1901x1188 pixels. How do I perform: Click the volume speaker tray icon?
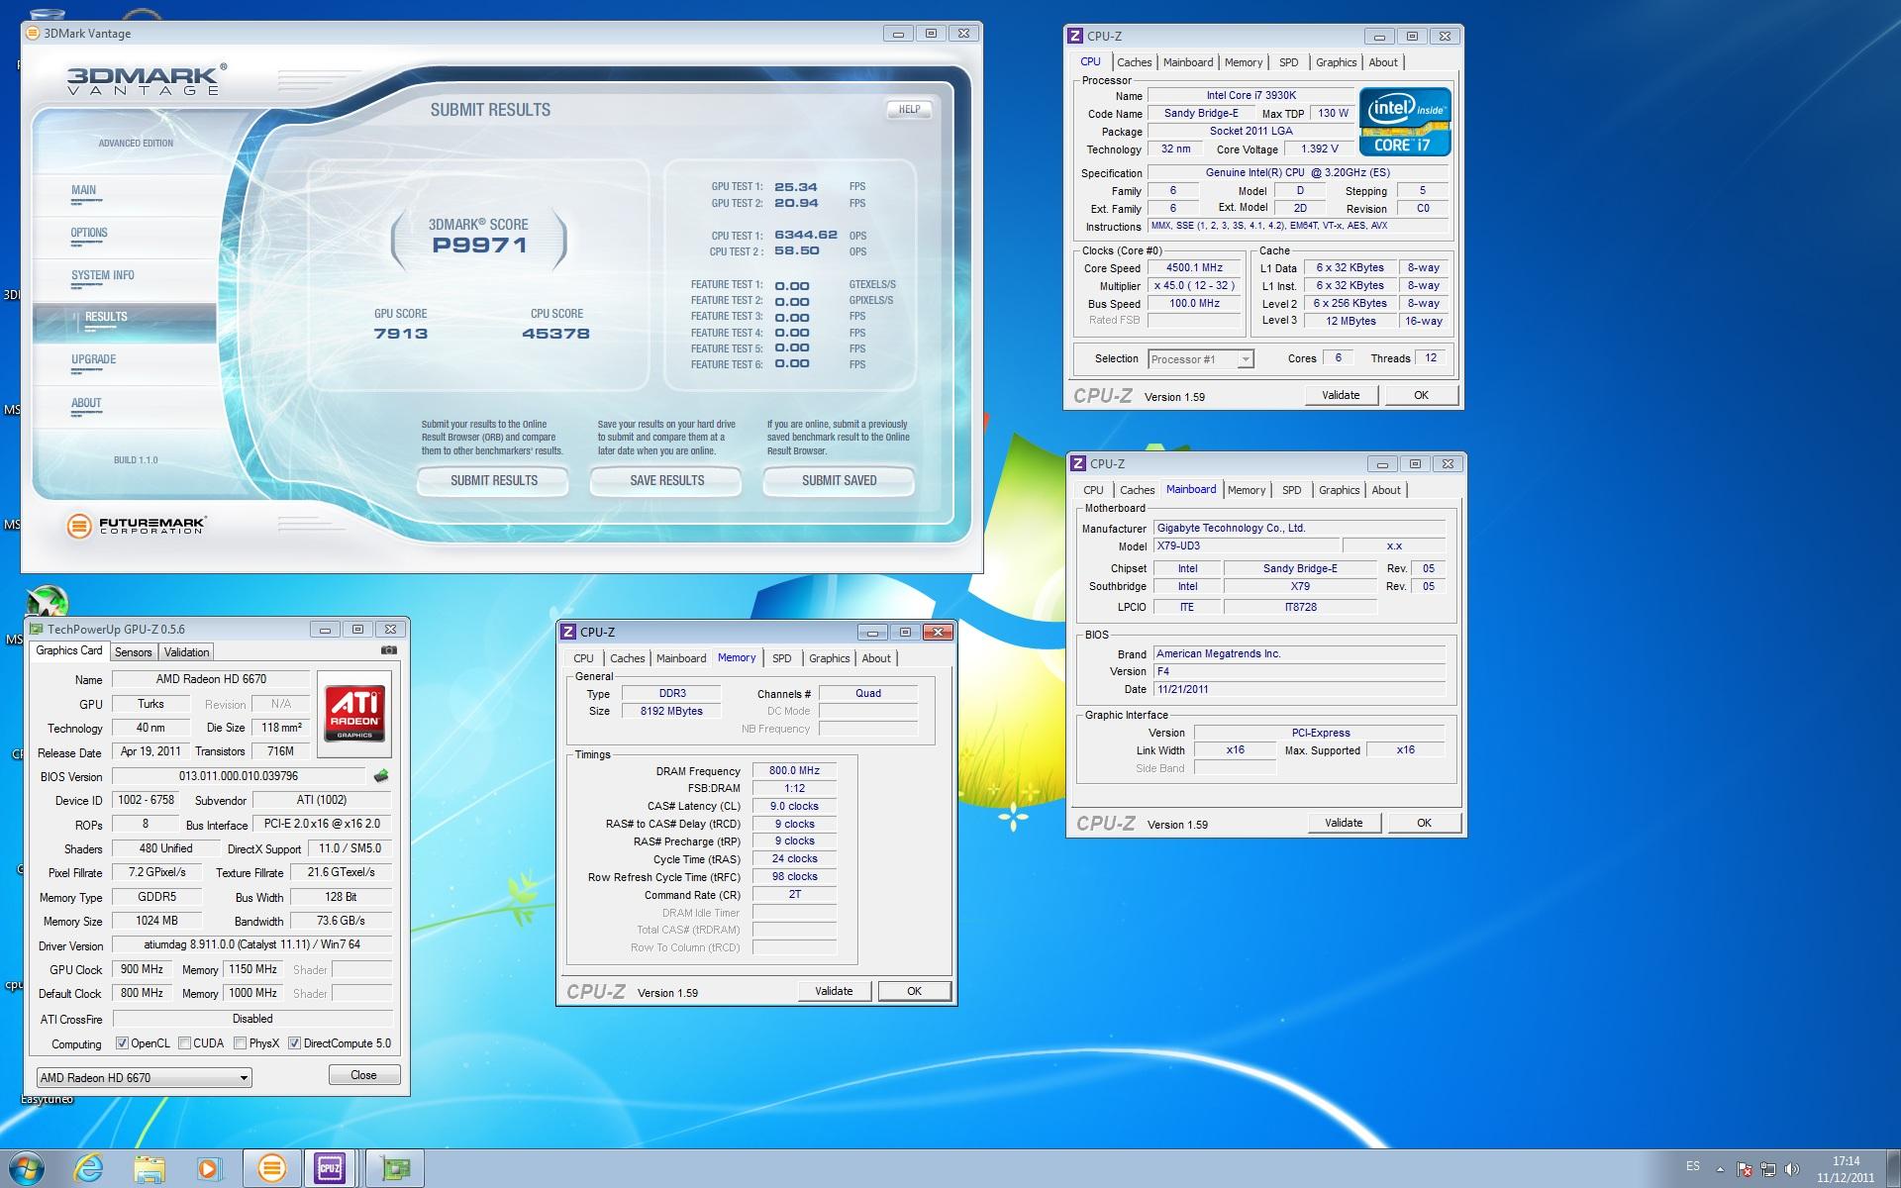tap(1791, 1169)
